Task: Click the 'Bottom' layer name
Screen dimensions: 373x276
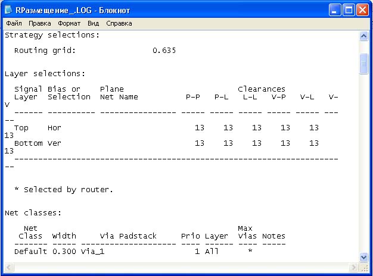Action: [29, 143]
